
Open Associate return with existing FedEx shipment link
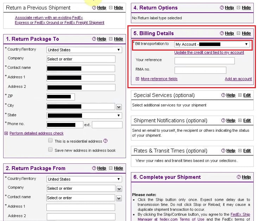pyautogui.click(x=59, y=20)
